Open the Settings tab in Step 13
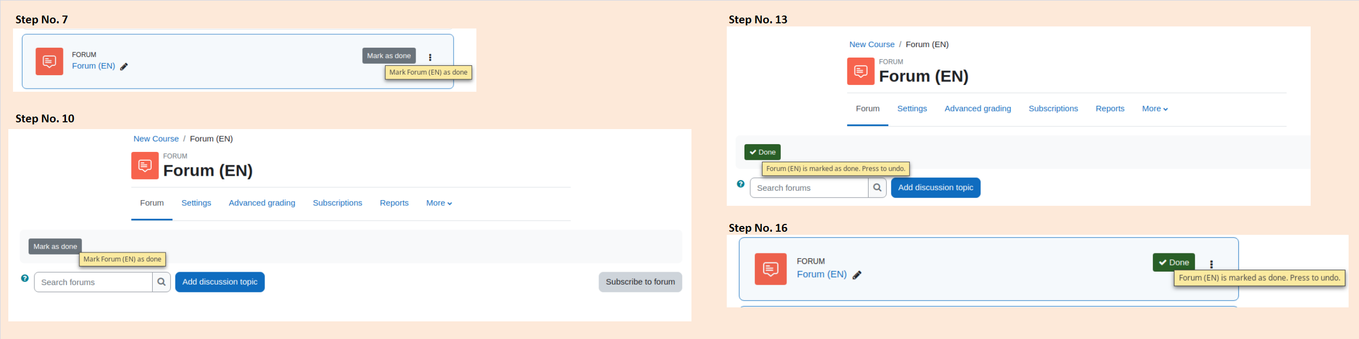1359x339 pixels. [912, 109]
